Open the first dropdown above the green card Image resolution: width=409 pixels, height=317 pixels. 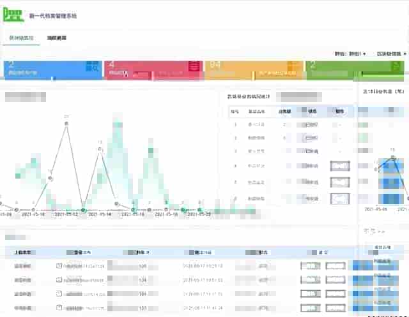(350, 54)
